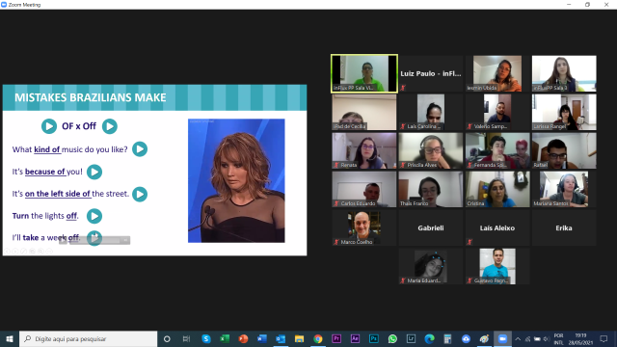Open the Windows Start menu
617x347 pixels.
click(10, 338)
